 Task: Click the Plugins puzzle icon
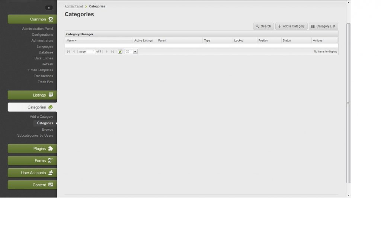point(51,149)
